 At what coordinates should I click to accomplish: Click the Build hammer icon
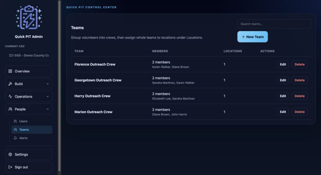point(10,84)
